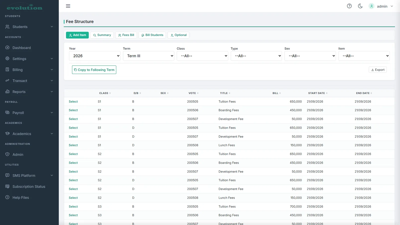This screenshot has height=225, width=400.
Task: Click the Reports chart icon
Action: [x=7, y=91]
